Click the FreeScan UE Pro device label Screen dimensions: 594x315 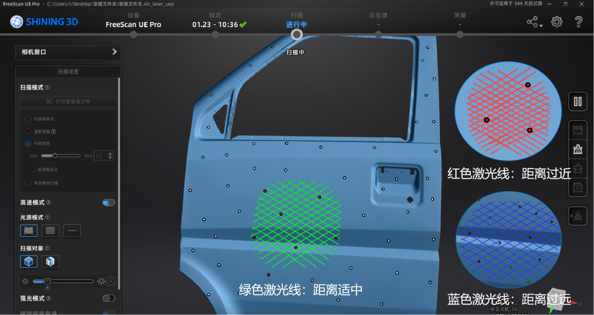pos(133,25)
